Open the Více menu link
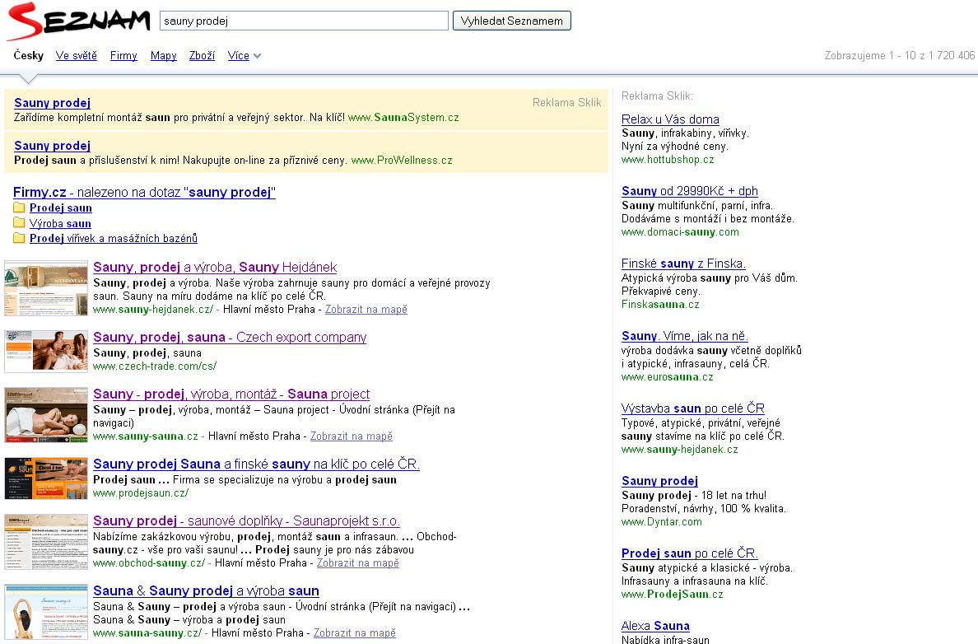This screenshot has height=644, width=978. [238, 55]
